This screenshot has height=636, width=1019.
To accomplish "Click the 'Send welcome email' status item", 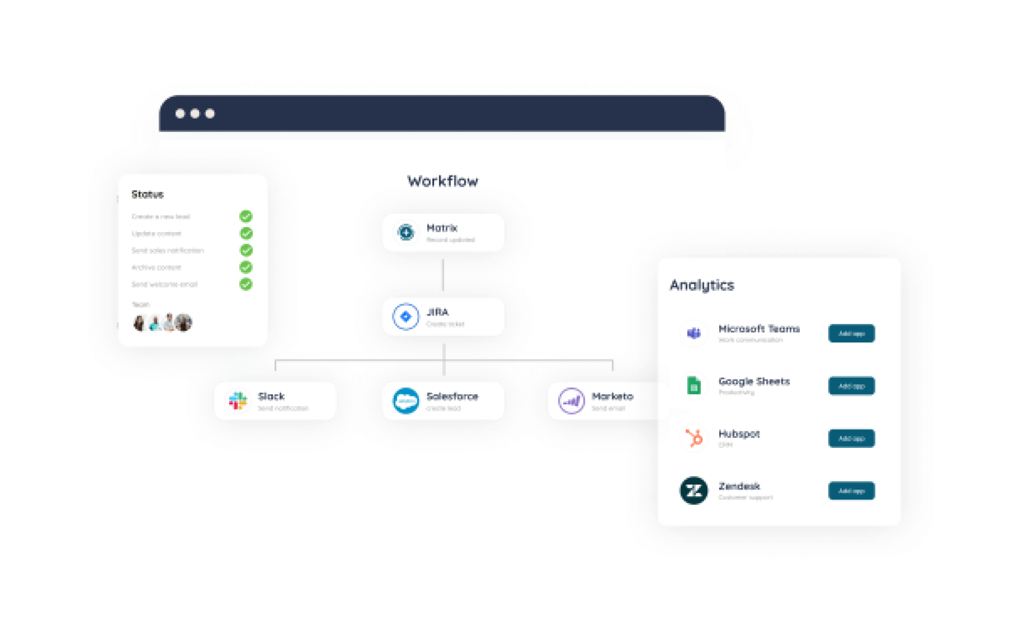I will click(x=165, y=284).
